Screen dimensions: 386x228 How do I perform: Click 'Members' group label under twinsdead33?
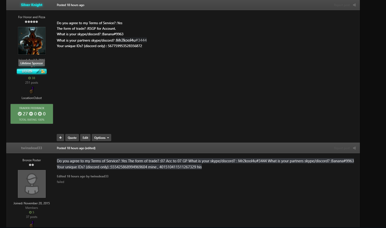[32, 208]
